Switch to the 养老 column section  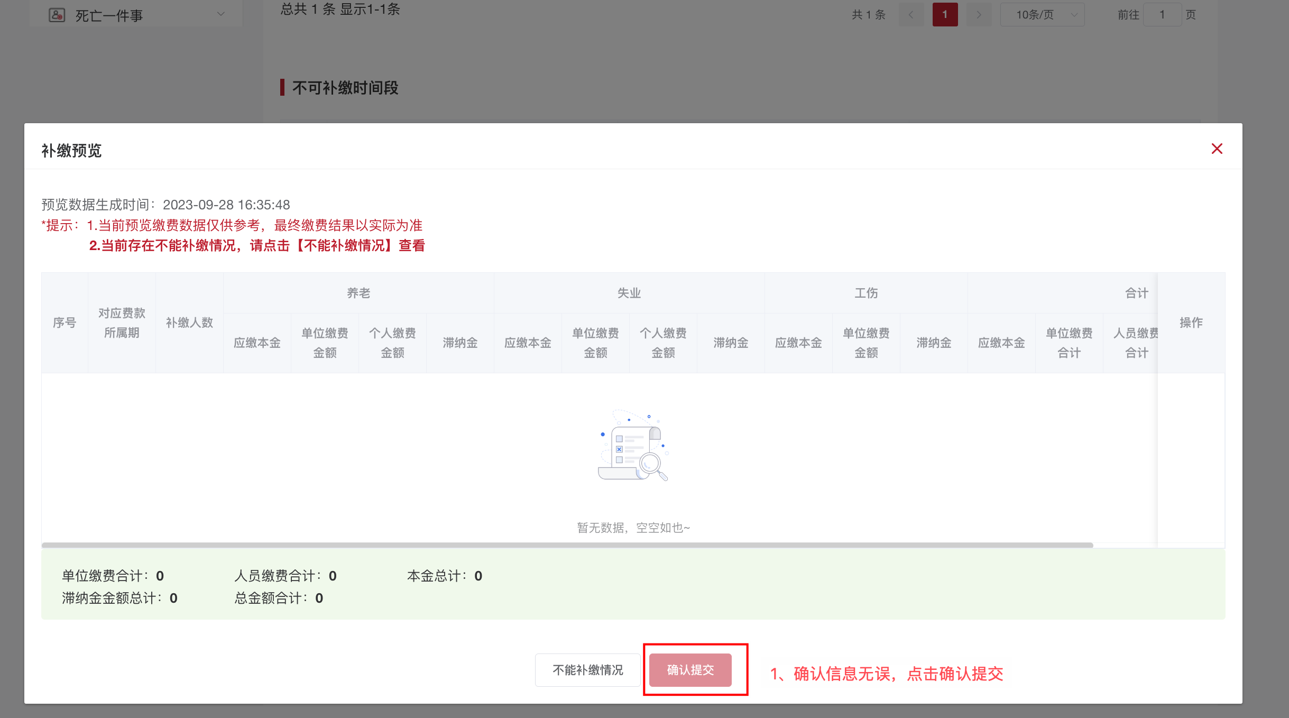point(359,292)
